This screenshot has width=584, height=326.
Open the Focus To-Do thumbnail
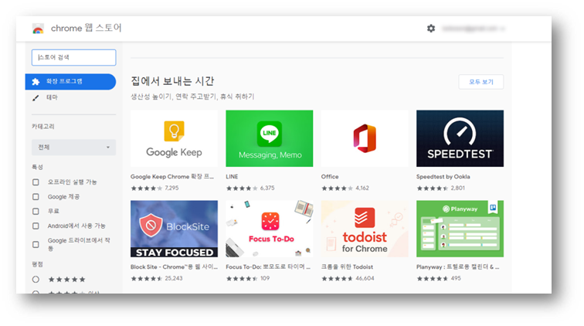[270, 229]
